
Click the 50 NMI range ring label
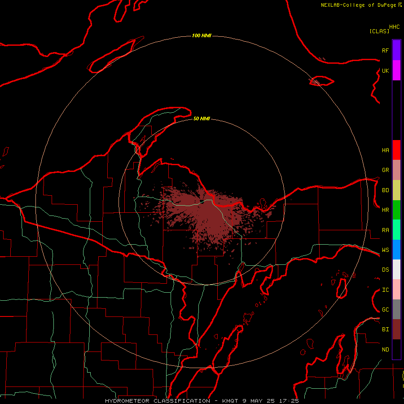click(202, 119)
